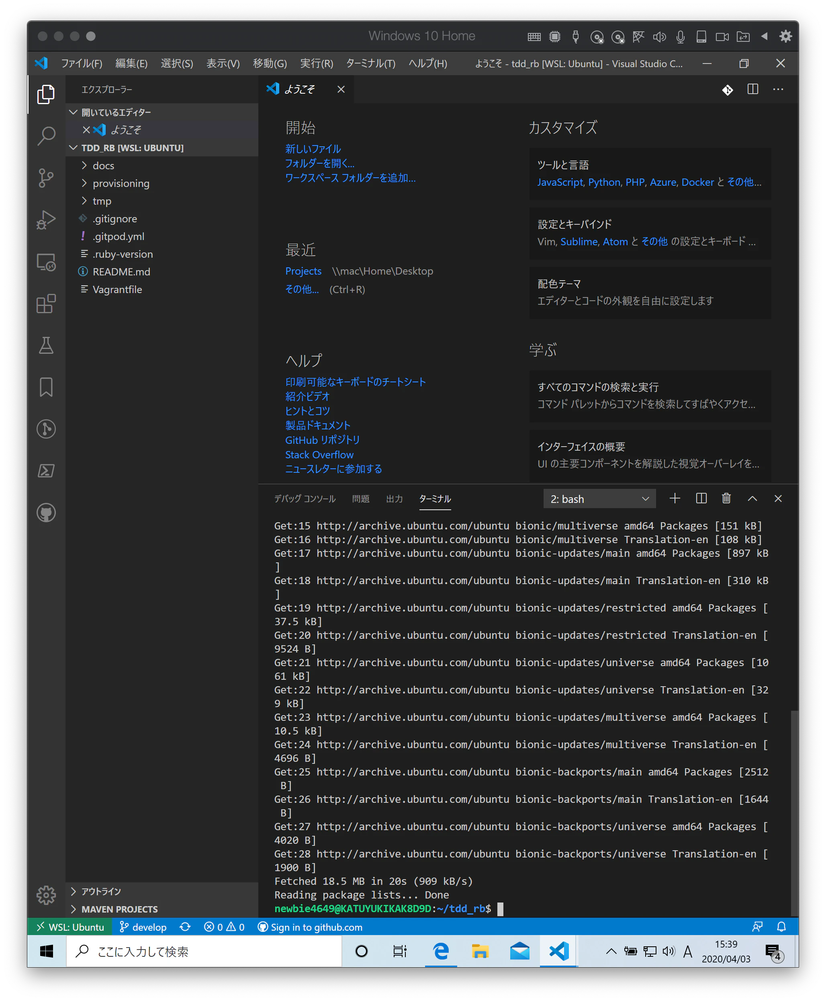Open the terminal-style activity bar icon
This screenshot has height=1001, width=826.
pos(46,471)
